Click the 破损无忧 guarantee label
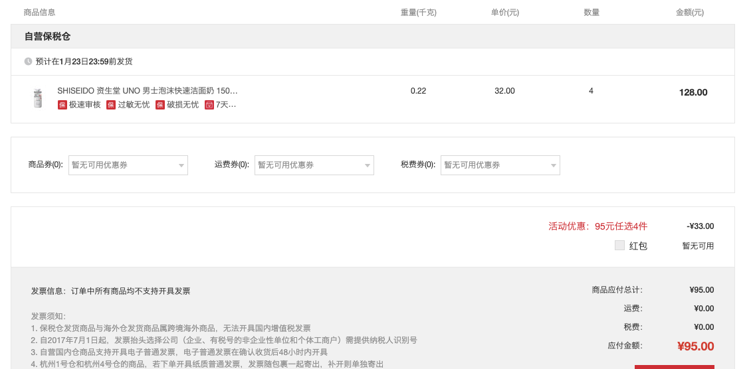755x369 pixels. [x=183, y=105]
